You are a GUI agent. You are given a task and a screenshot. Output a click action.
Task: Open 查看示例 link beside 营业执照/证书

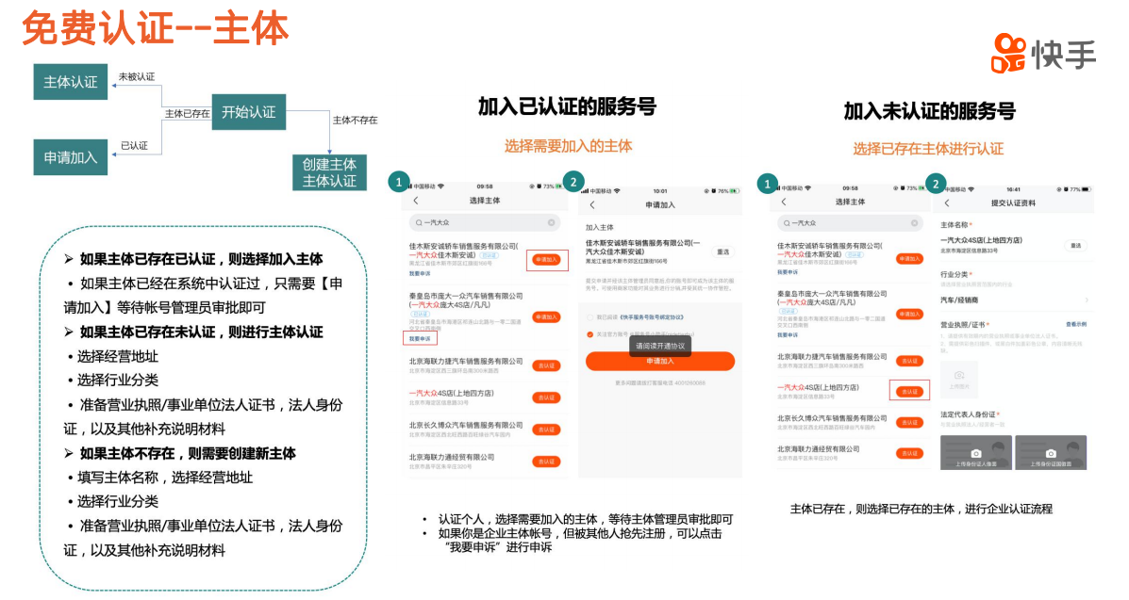pos(1076,324)
